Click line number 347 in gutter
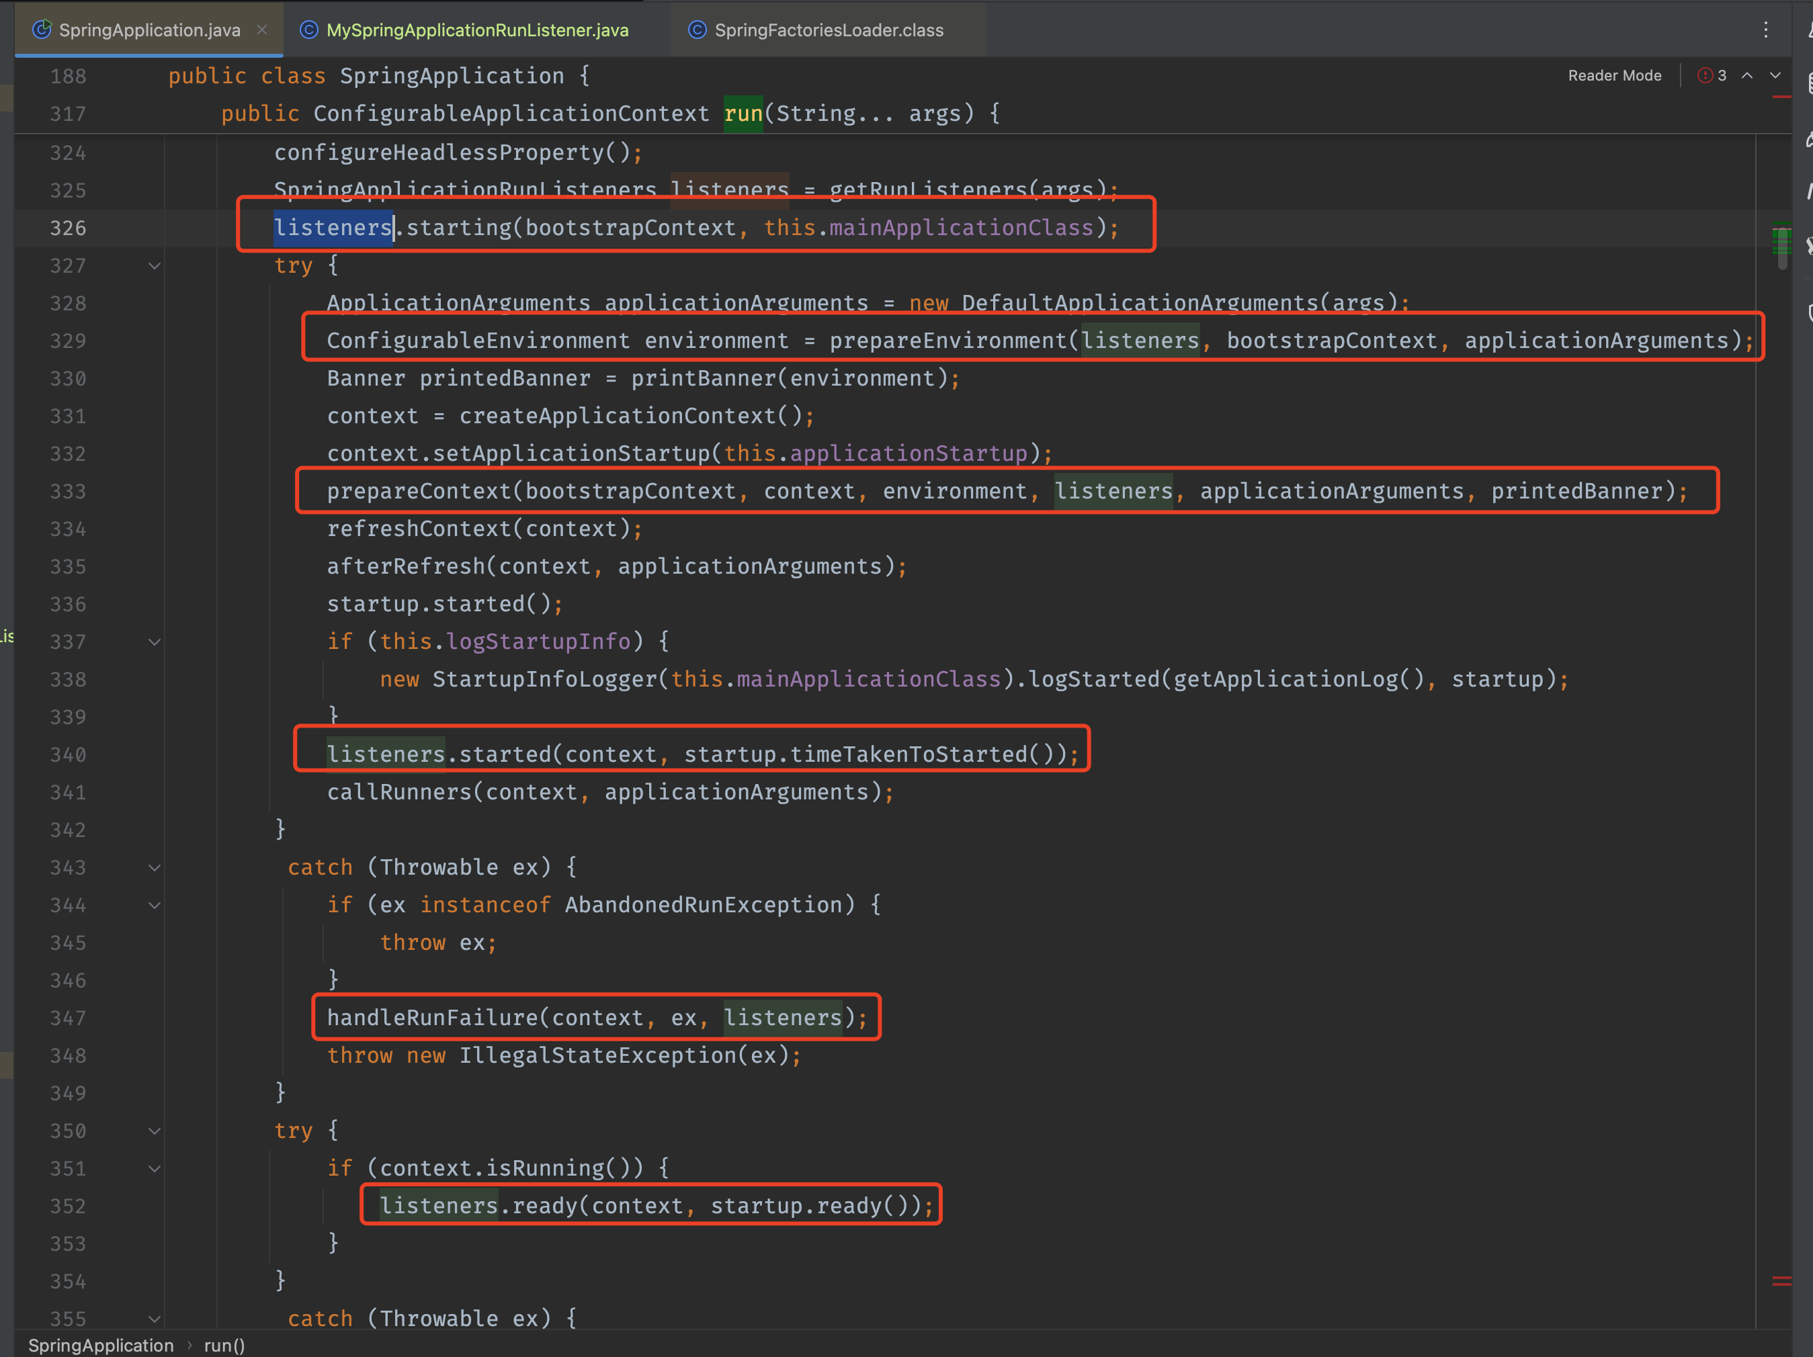Screen dimensions: 1813x1357 coord(68,1018)
